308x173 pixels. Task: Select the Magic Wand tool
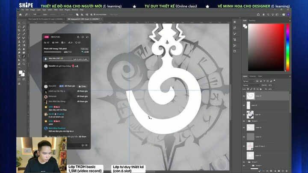click(24, 26)
